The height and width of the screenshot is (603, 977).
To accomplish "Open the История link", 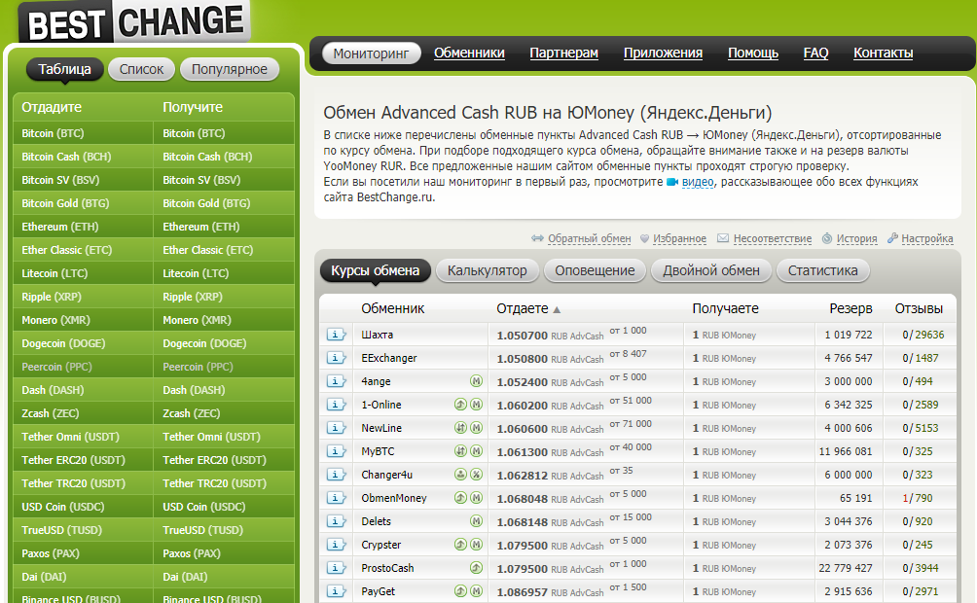I will click(856, 238).
